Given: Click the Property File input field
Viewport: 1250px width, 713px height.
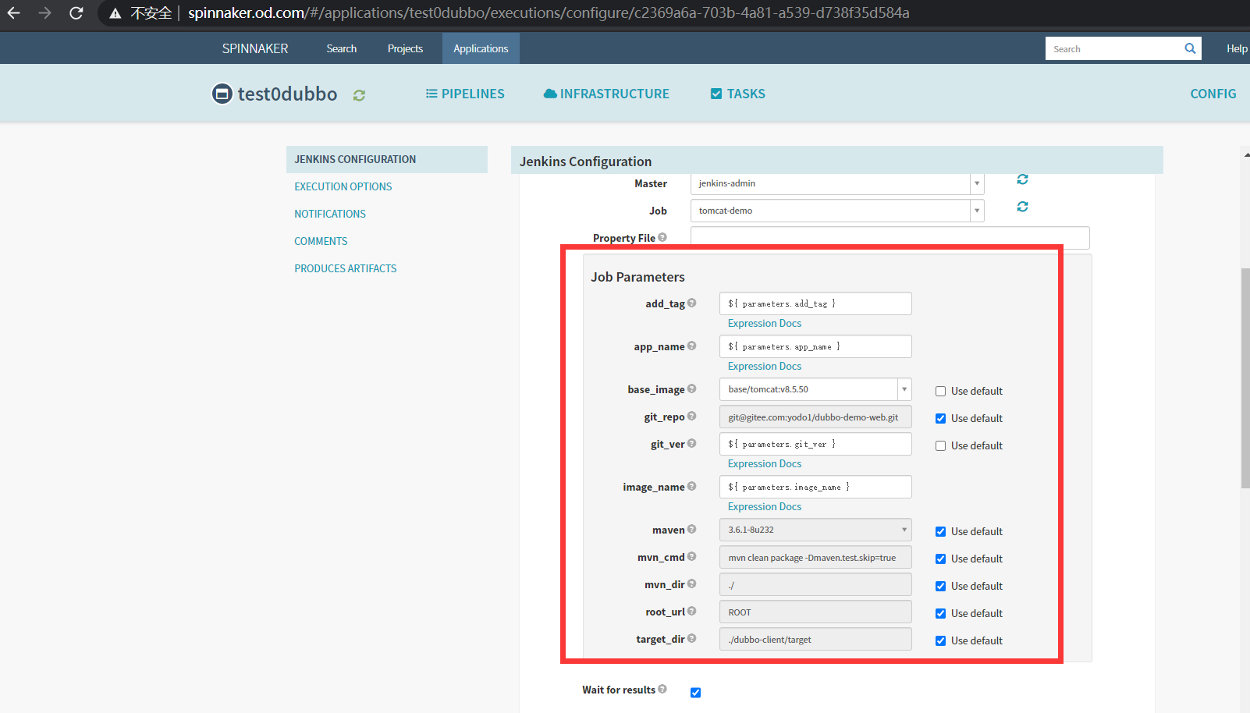Looking at the screenshot, I should tap(890, 238).
